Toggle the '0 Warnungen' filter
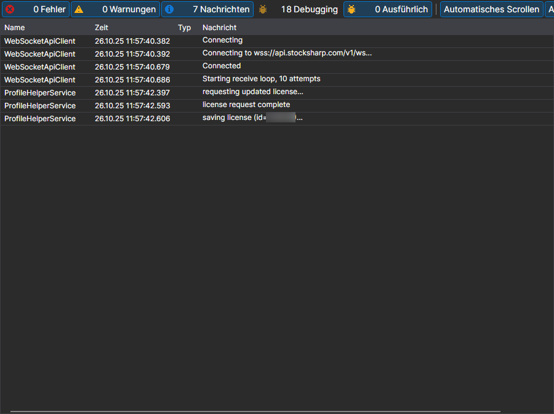554x414 pixels. coord(115,9)
